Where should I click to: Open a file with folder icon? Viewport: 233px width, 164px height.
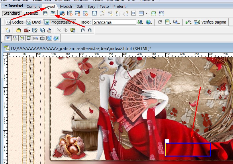coord(19,30)
